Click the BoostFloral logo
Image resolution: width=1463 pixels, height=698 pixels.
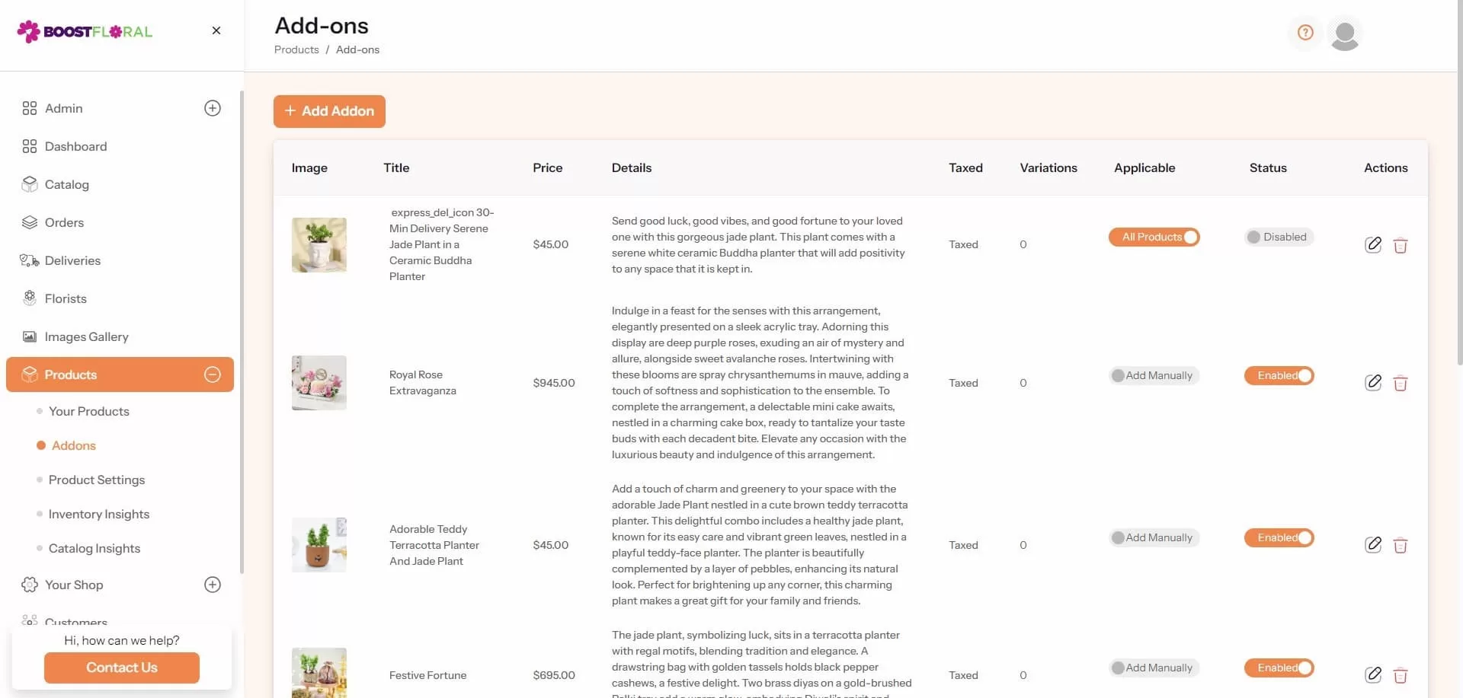[x=85, y=31]
